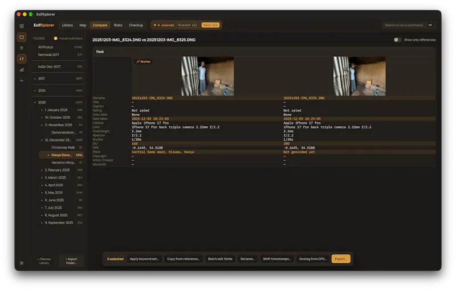The image size is (456, 290).
Task: Open the checkup pulse sidebar icon
Action: [x=22, y=81]
